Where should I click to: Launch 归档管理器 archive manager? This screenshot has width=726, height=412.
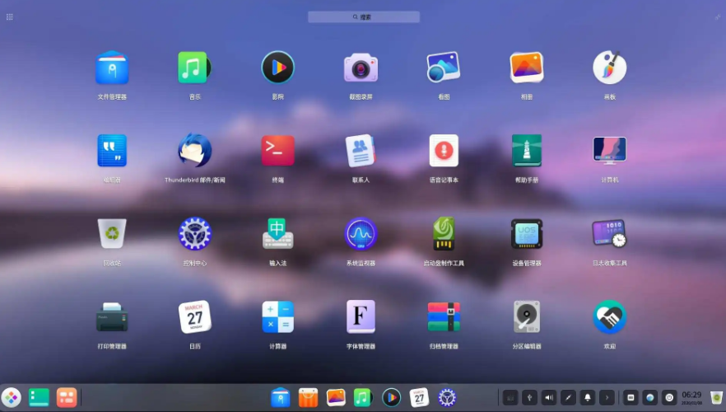click(444, 317)
